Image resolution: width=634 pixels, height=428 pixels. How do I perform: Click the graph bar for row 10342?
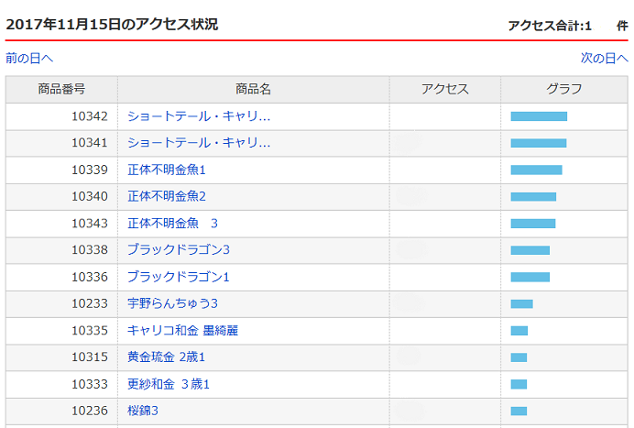(x=539, y=116)
